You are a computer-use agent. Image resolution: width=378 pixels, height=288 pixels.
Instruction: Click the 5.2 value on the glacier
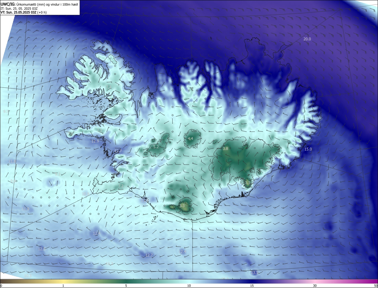(x=156, y=146)
